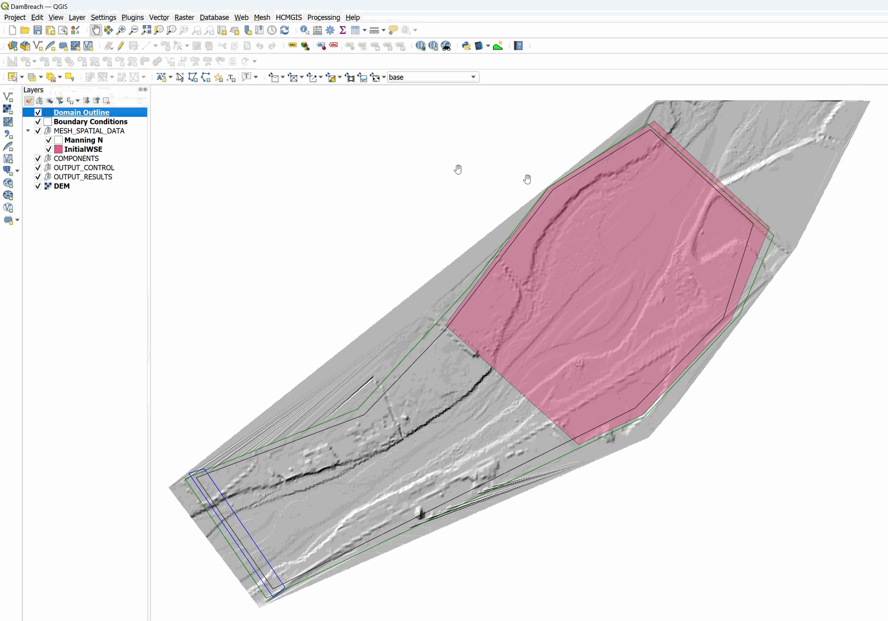Activate the Identify Features tool
This screenshot has height=621, width=888.
tap(305, 30)
